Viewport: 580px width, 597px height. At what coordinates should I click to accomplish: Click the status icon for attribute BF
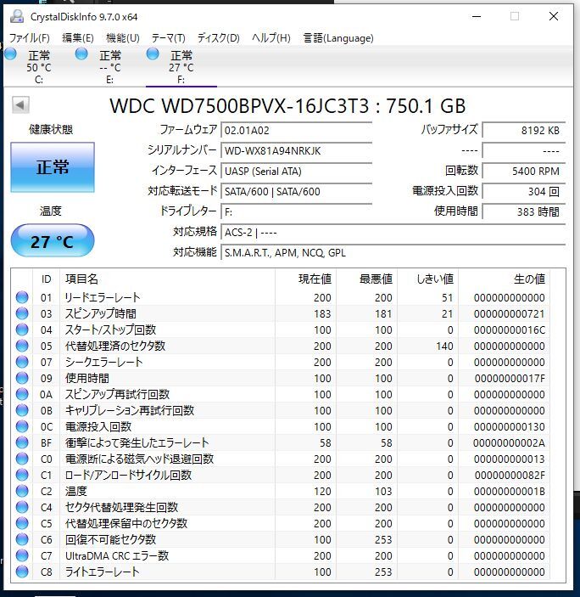(x=22, y=442)
